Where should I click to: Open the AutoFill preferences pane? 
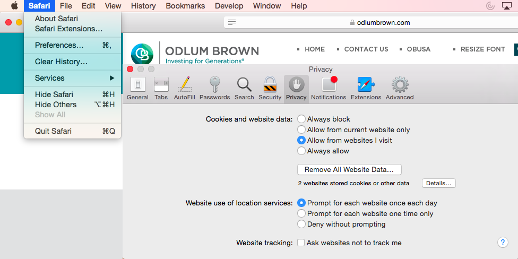pos(184,89)
